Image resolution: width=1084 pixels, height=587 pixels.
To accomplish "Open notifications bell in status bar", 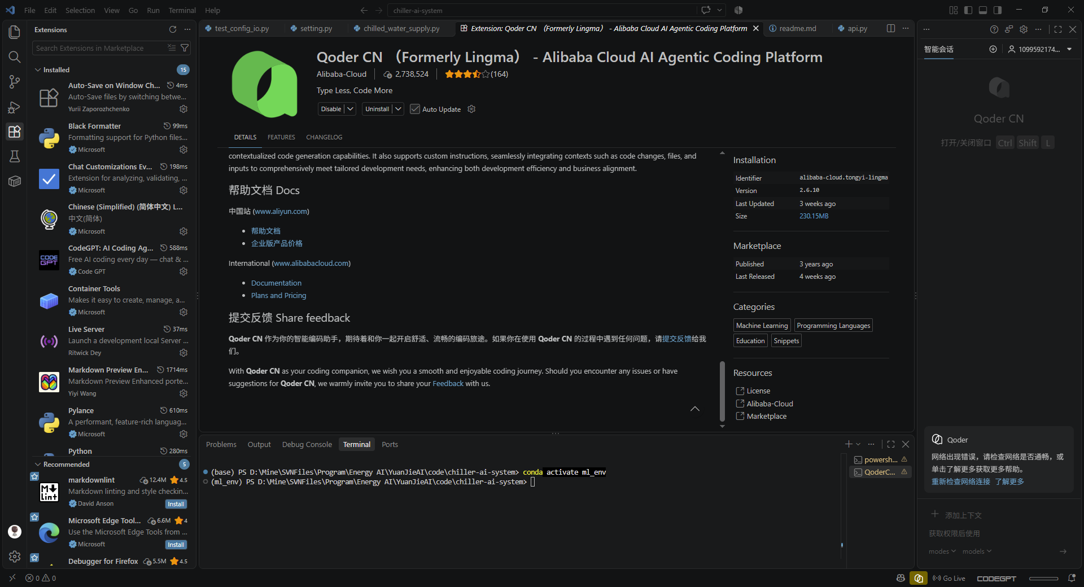I will click(1072, 578).
